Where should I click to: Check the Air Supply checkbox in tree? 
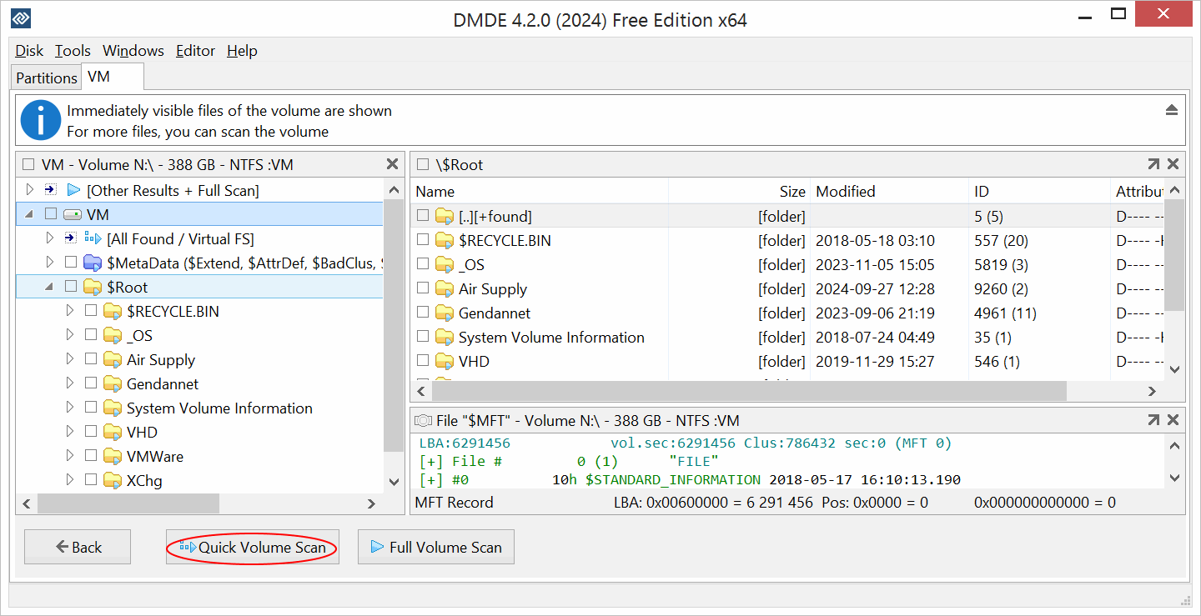click(91, 359)
